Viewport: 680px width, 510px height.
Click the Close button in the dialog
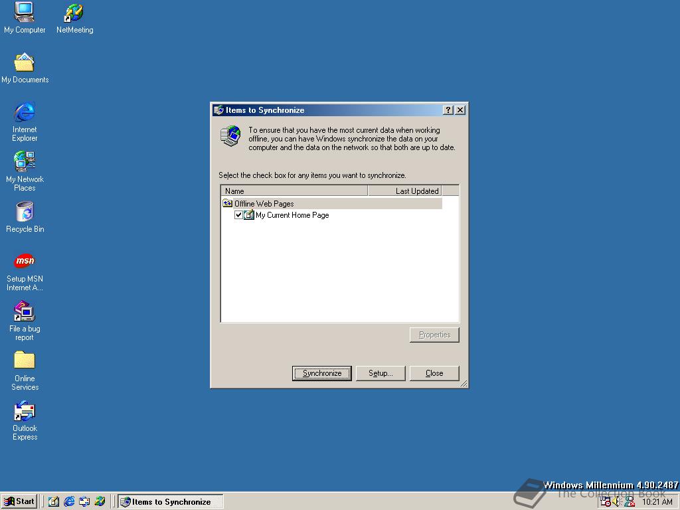pyautogui.click(x=434, y=373)
